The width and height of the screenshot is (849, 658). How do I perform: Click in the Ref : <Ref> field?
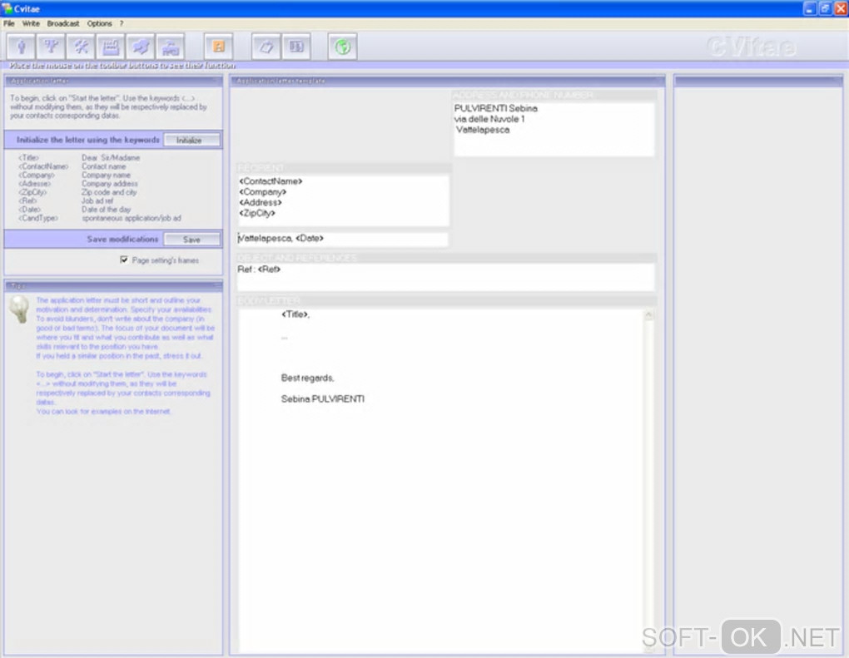(445, 276)
